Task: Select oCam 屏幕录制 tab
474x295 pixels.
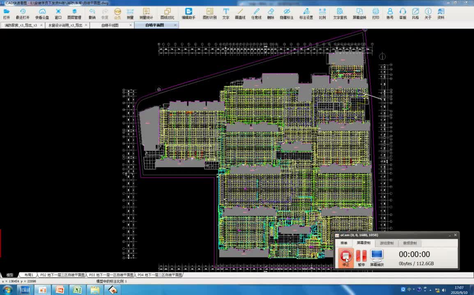Action: coord(364,243)
